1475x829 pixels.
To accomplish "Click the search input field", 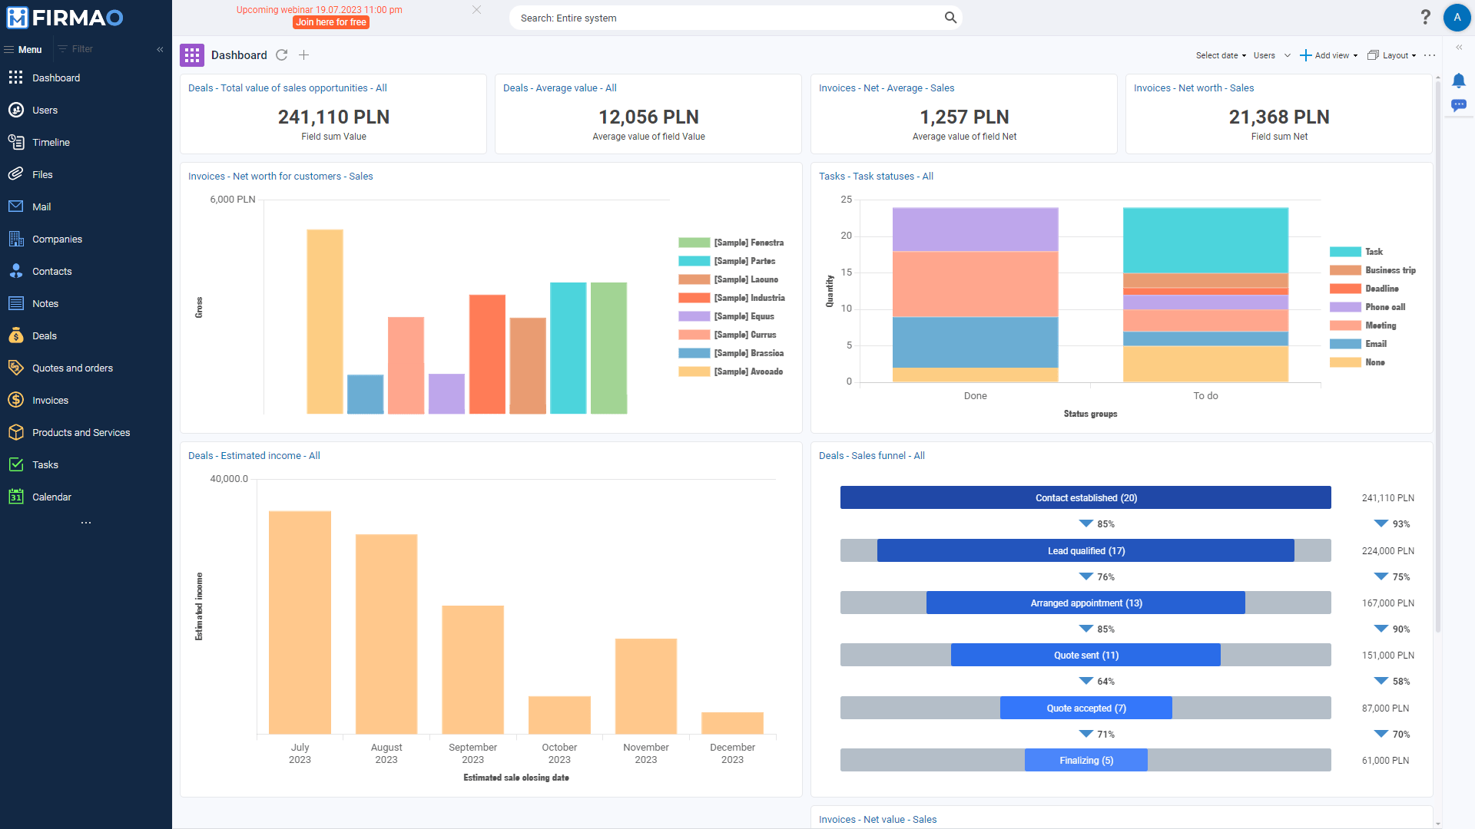I will pyautogui.click(x=737, y=17).
